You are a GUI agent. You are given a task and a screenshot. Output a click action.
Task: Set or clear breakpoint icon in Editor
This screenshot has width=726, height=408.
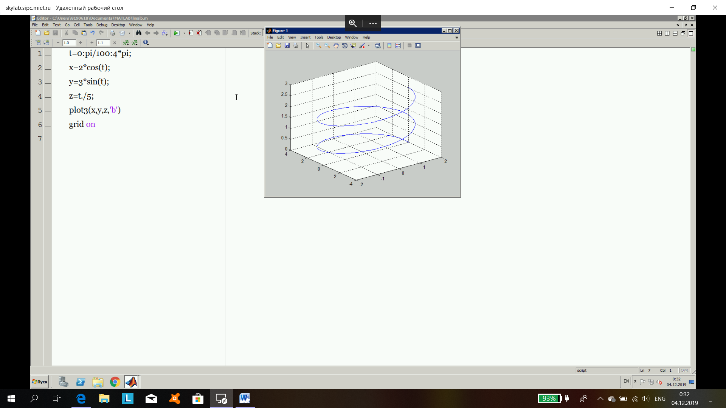[191, 33]
